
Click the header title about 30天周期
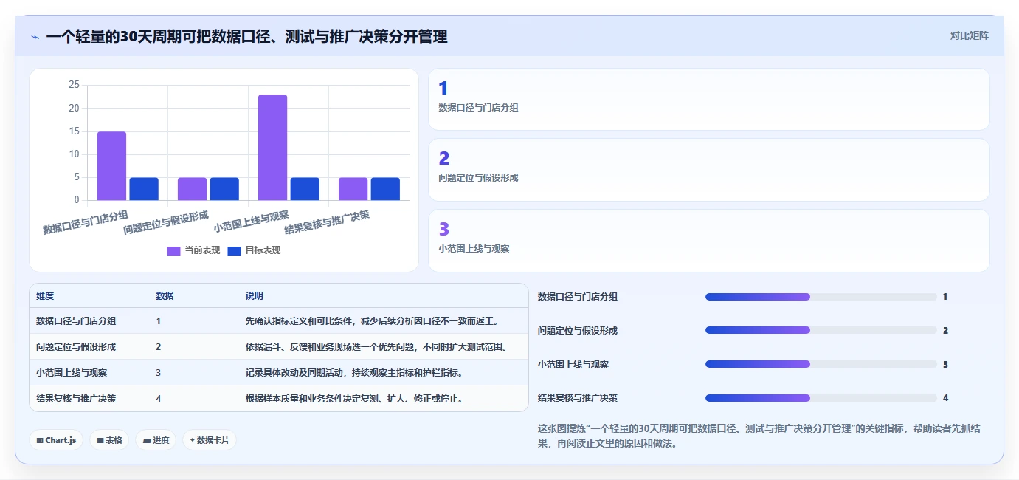(246, 36)
